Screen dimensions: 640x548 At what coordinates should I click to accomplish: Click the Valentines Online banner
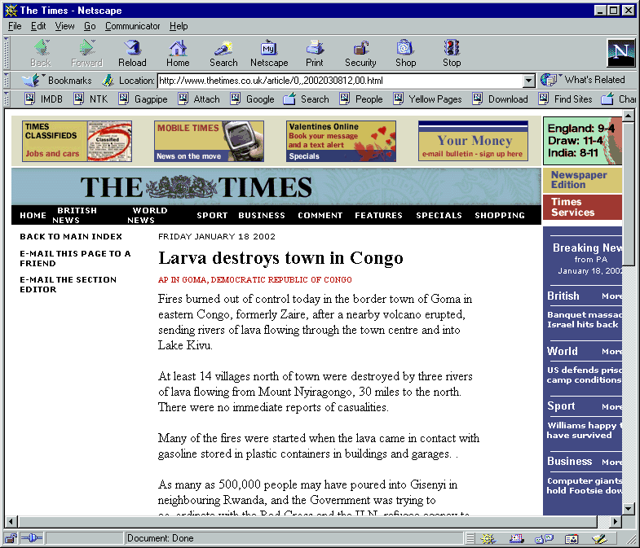click(341, 141)
